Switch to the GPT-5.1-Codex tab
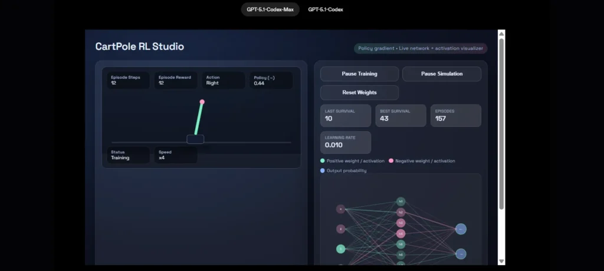The height and width of the screenshot is (271, 604). click(326, 9)
